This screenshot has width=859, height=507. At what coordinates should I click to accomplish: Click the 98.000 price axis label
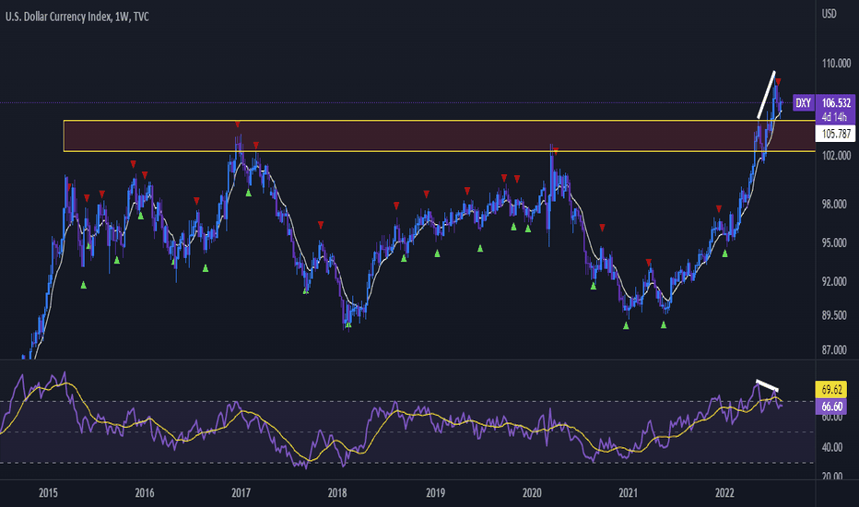834,204
